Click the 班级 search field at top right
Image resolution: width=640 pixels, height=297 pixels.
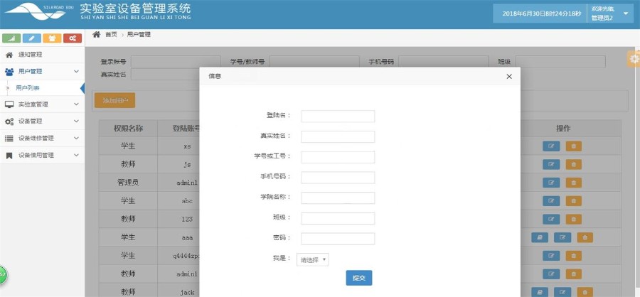(x=560, y=62)
